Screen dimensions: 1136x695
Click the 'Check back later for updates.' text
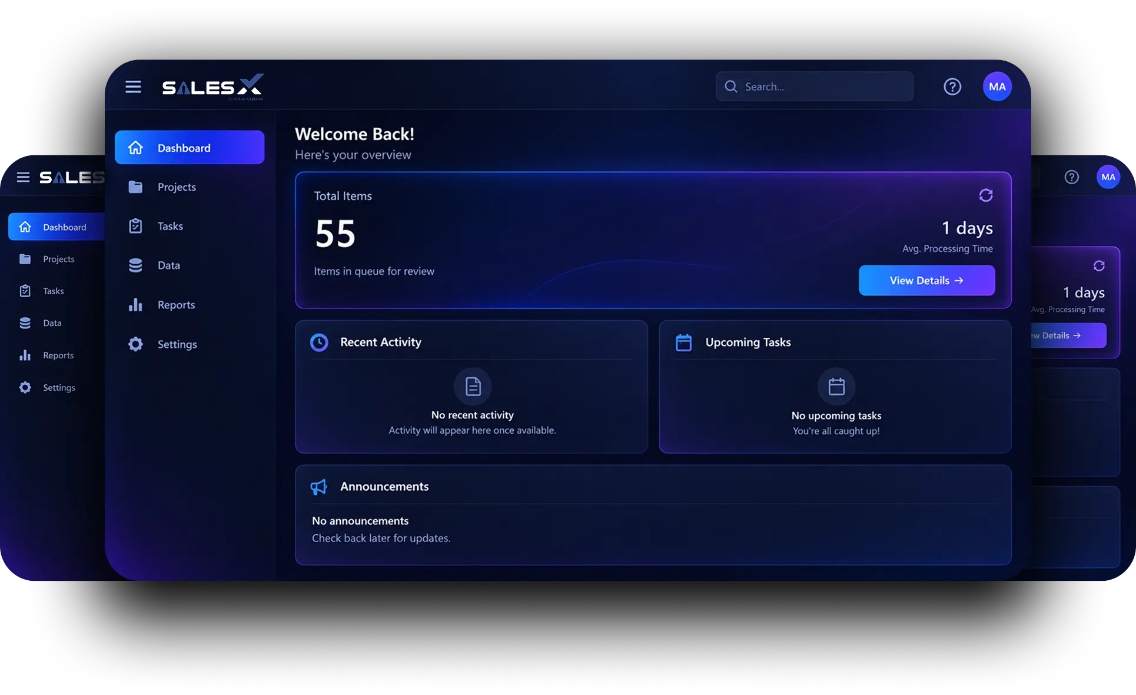pos(381,538)
